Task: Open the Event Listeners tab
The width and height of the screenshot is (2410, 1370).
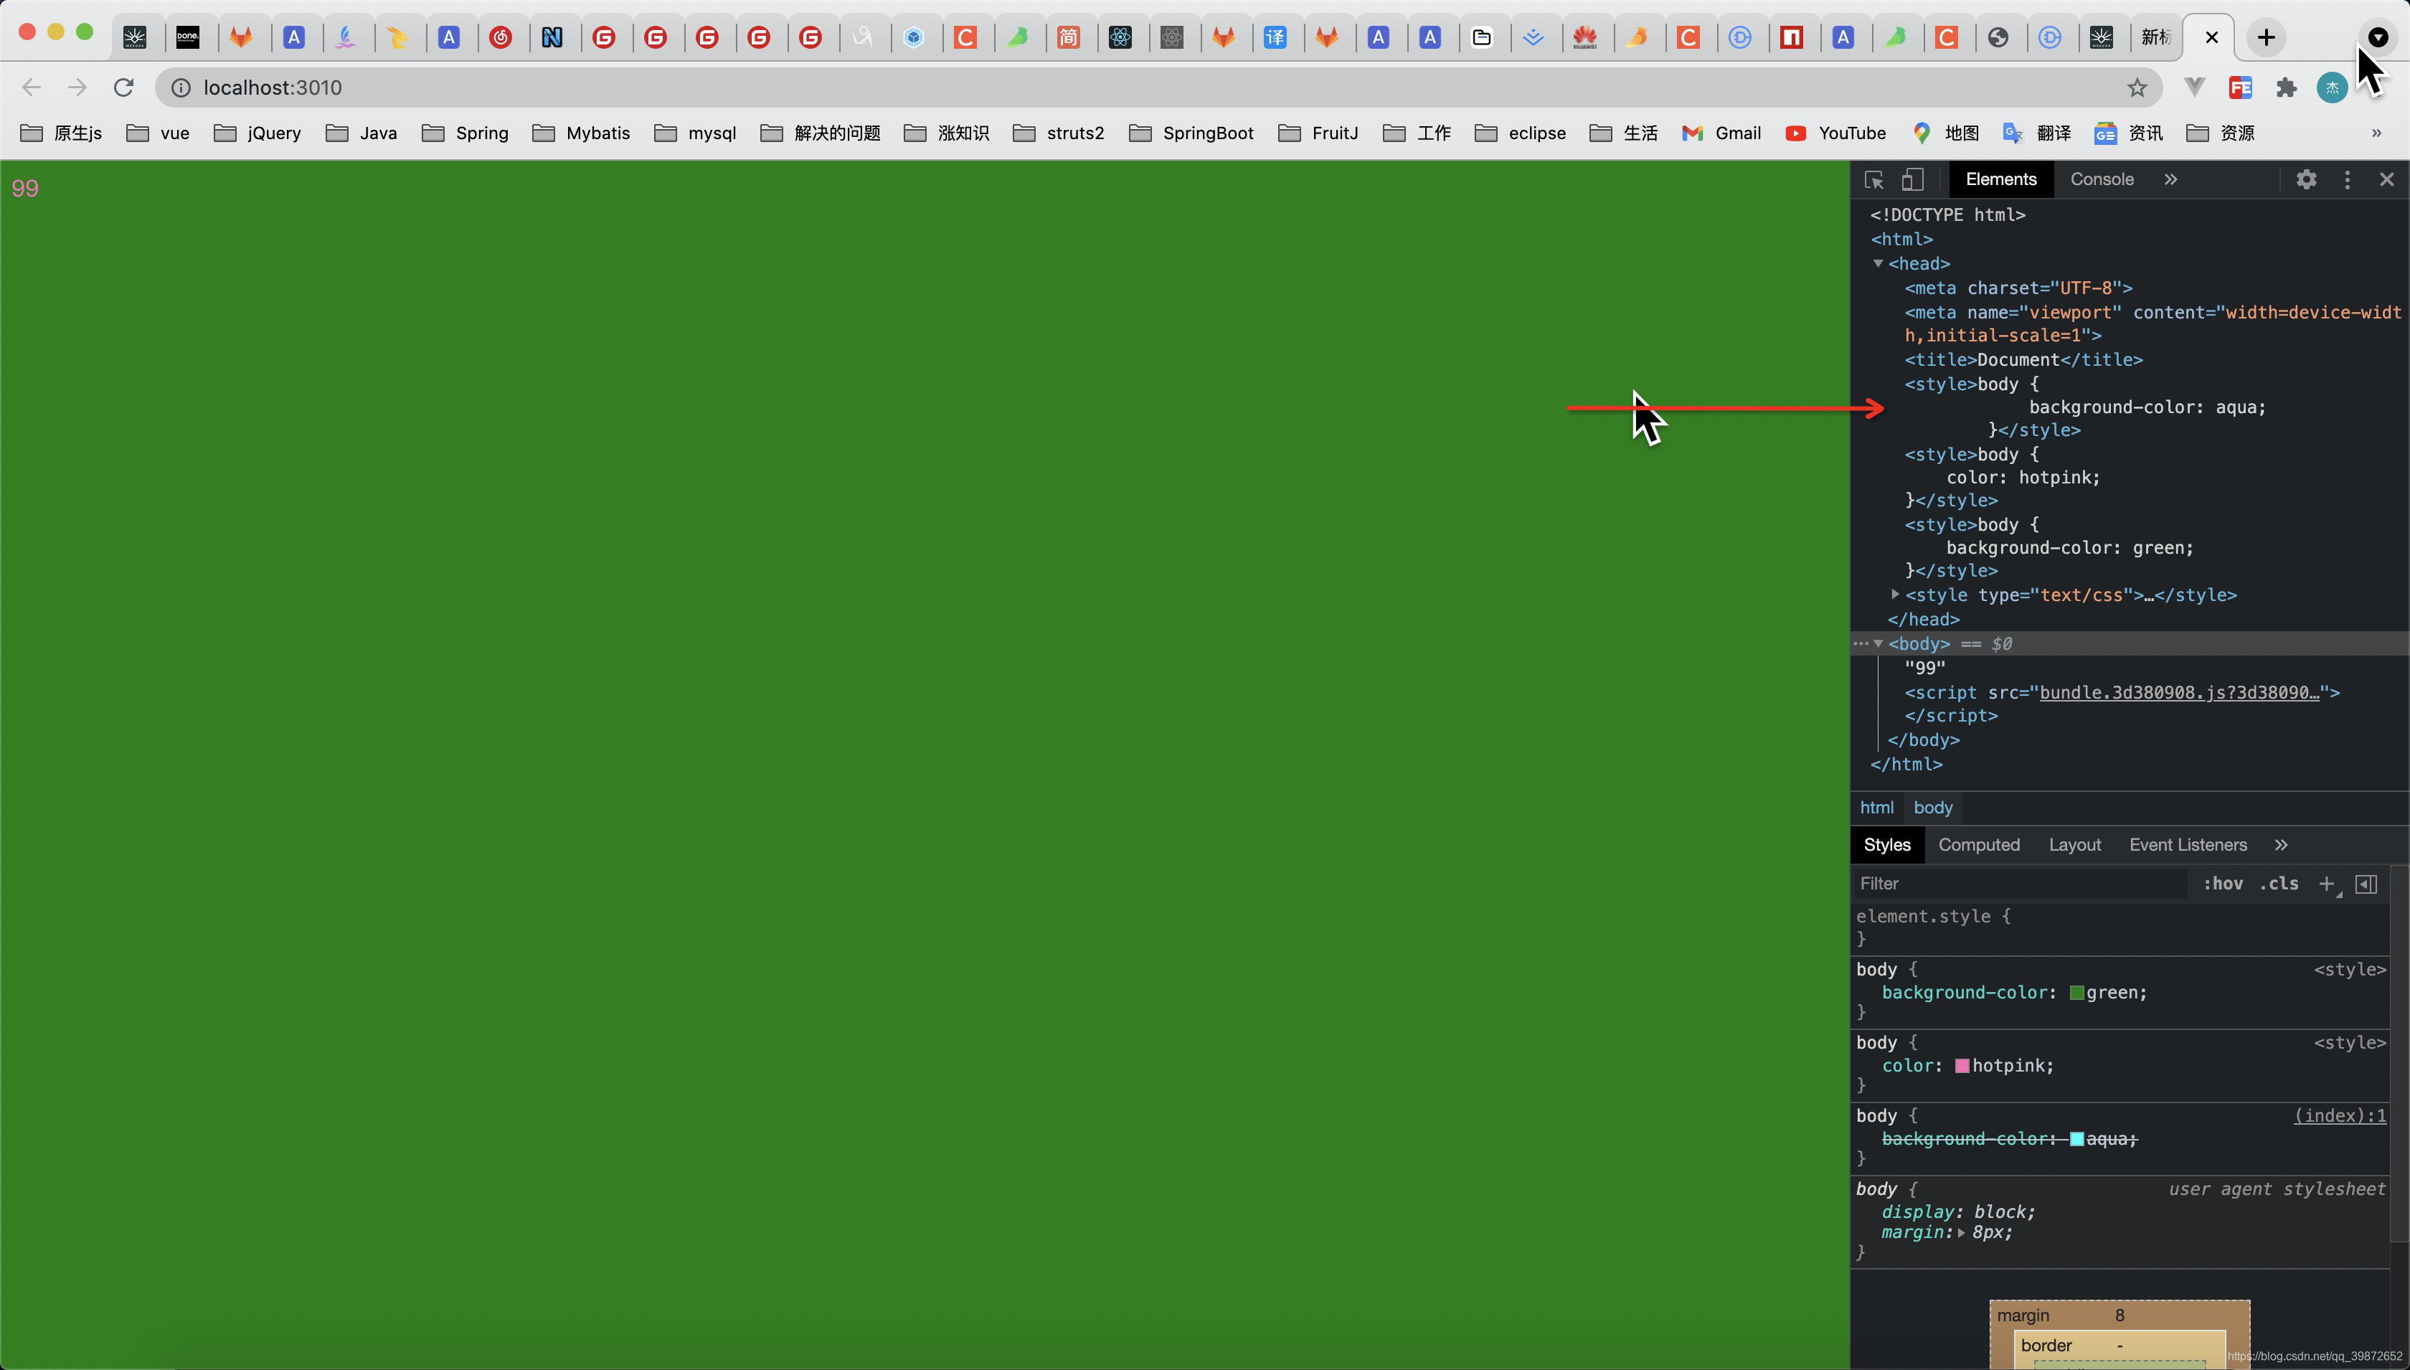Action: (2188, 845)
